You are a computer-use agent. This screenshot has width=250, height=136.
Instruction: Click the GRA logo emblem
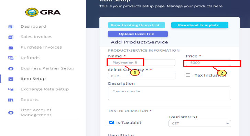coord(32,12)
